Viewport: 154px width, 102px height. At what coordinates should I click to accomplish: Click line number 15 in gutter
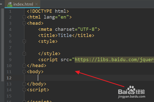coord(9,96)
